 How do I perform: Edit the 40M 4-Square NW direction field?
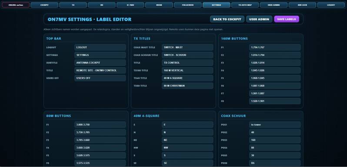(187, 148)
